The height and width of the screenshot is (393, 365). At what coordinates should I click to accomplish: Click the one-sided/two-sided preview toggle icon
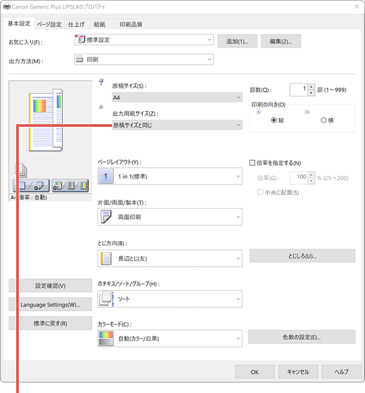31,186
